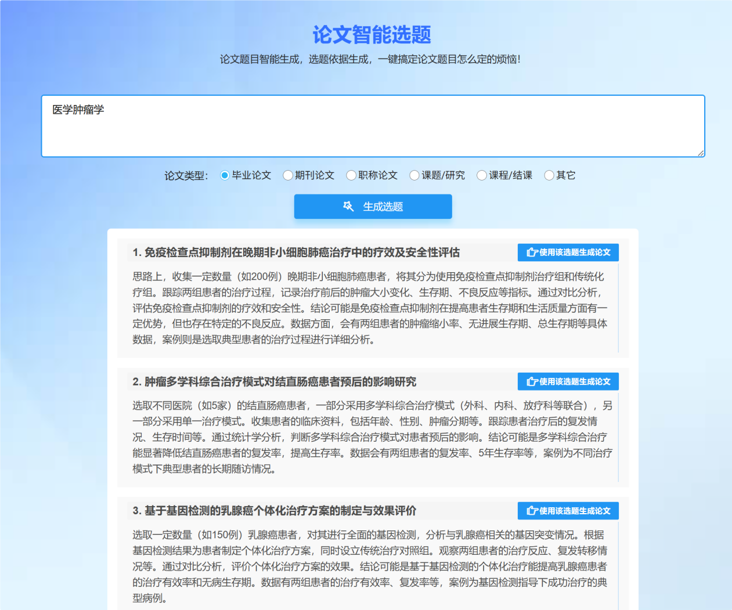This screenshot has height=610, width=732.
Task: Pick the 其它 paper type
Action: [x=549, y=175]
